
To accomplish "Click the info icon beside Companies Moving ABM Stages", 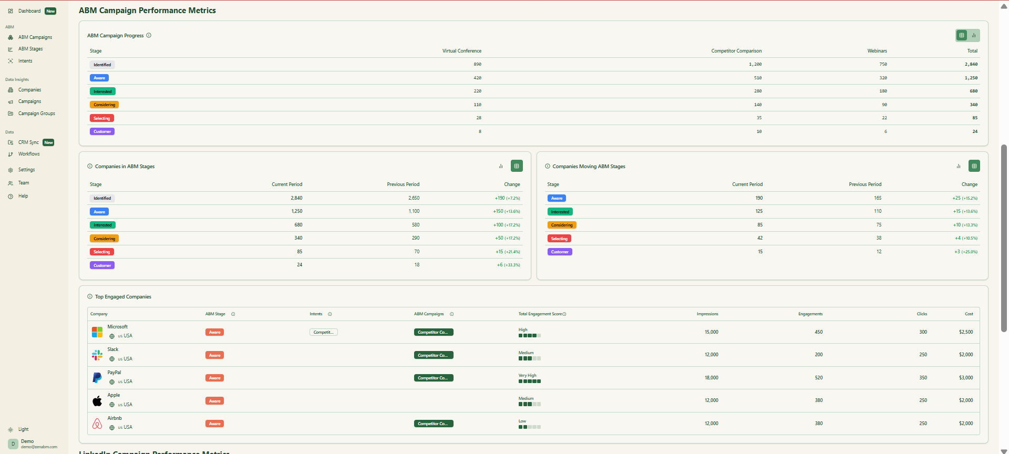I will point(548,166).
